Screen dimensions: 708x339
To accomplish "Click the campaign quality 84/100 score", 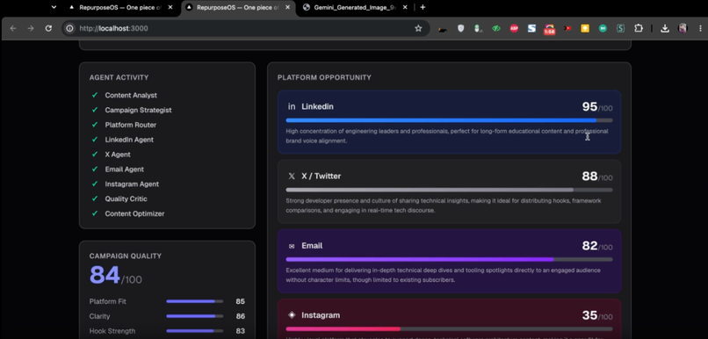I will (116, 276).
